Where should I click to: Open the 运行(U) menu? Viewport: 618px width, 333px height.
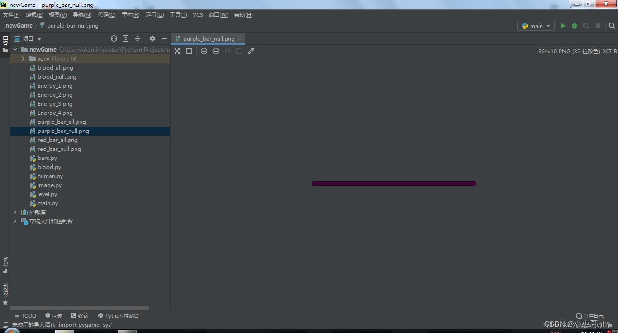click(155, 15)
